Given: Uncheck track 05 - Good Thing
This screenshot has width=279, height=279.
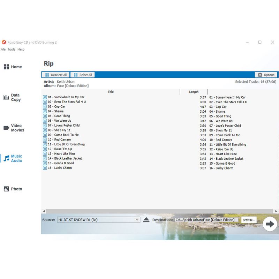Looking at the screenshot, I should pos(45,116).
